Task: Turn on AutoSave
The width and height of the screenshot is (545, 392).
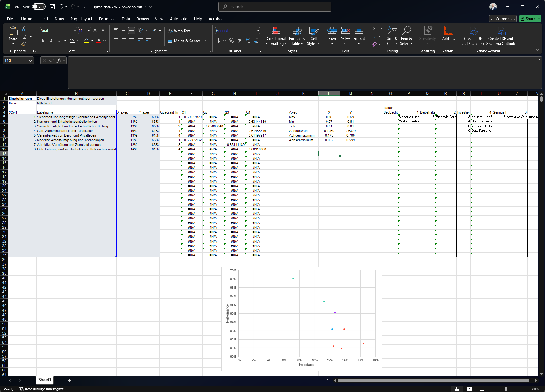Action: 39,6
